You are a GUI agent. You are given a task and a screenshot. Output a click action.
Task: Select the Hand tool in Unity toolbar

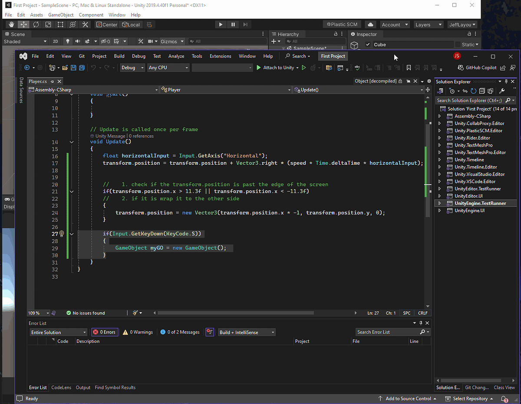pos(11,25)
